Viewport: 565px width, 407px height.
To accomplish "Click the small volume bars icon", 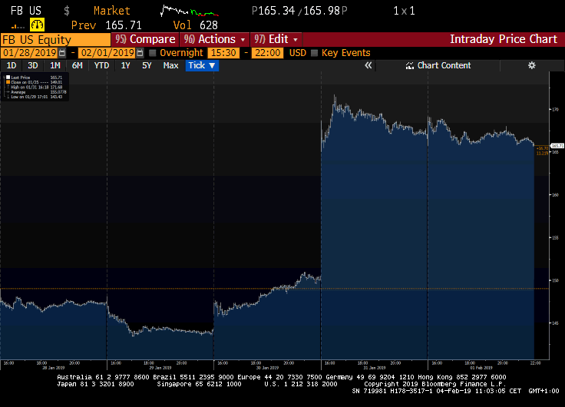I will coord(18,26).
